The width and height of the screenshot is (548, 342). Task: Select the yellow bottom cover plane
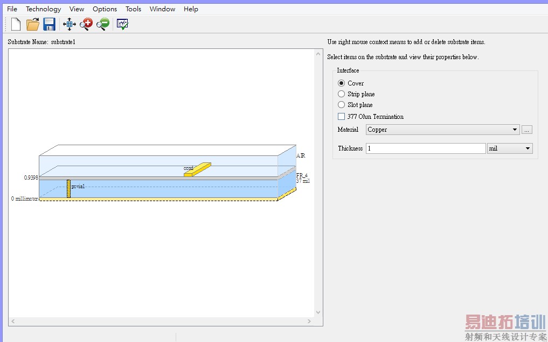click(x=158, y=199)
